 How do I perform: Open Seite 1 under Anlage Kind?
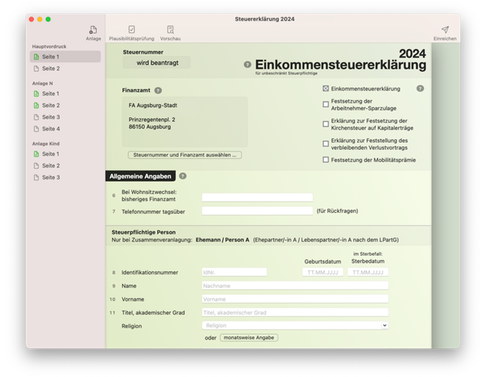point(51,154)
